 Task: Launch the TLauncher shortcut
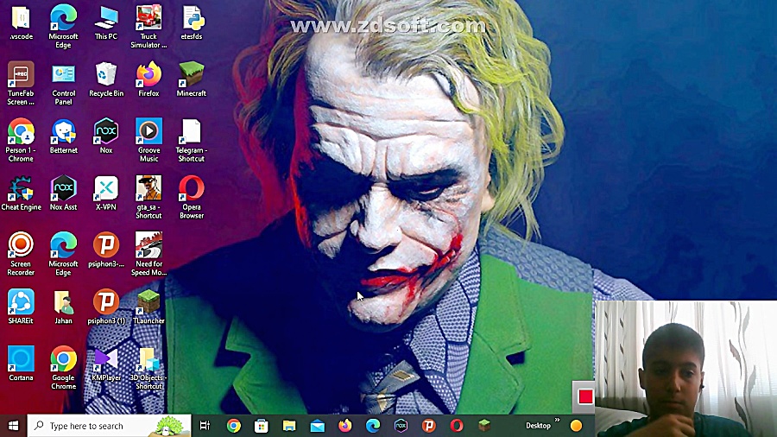tap(148, 307)
